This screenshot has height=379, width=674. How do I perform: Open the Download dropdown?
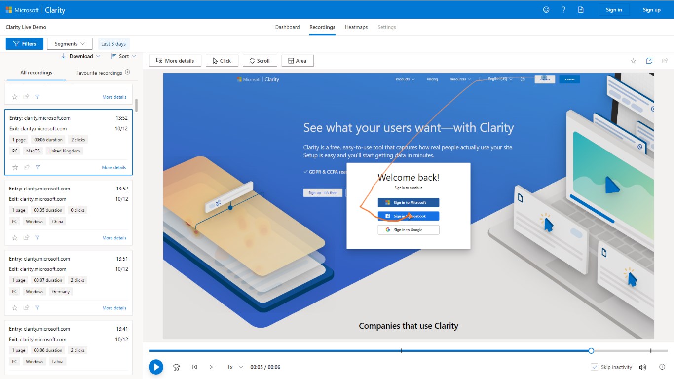80,56
